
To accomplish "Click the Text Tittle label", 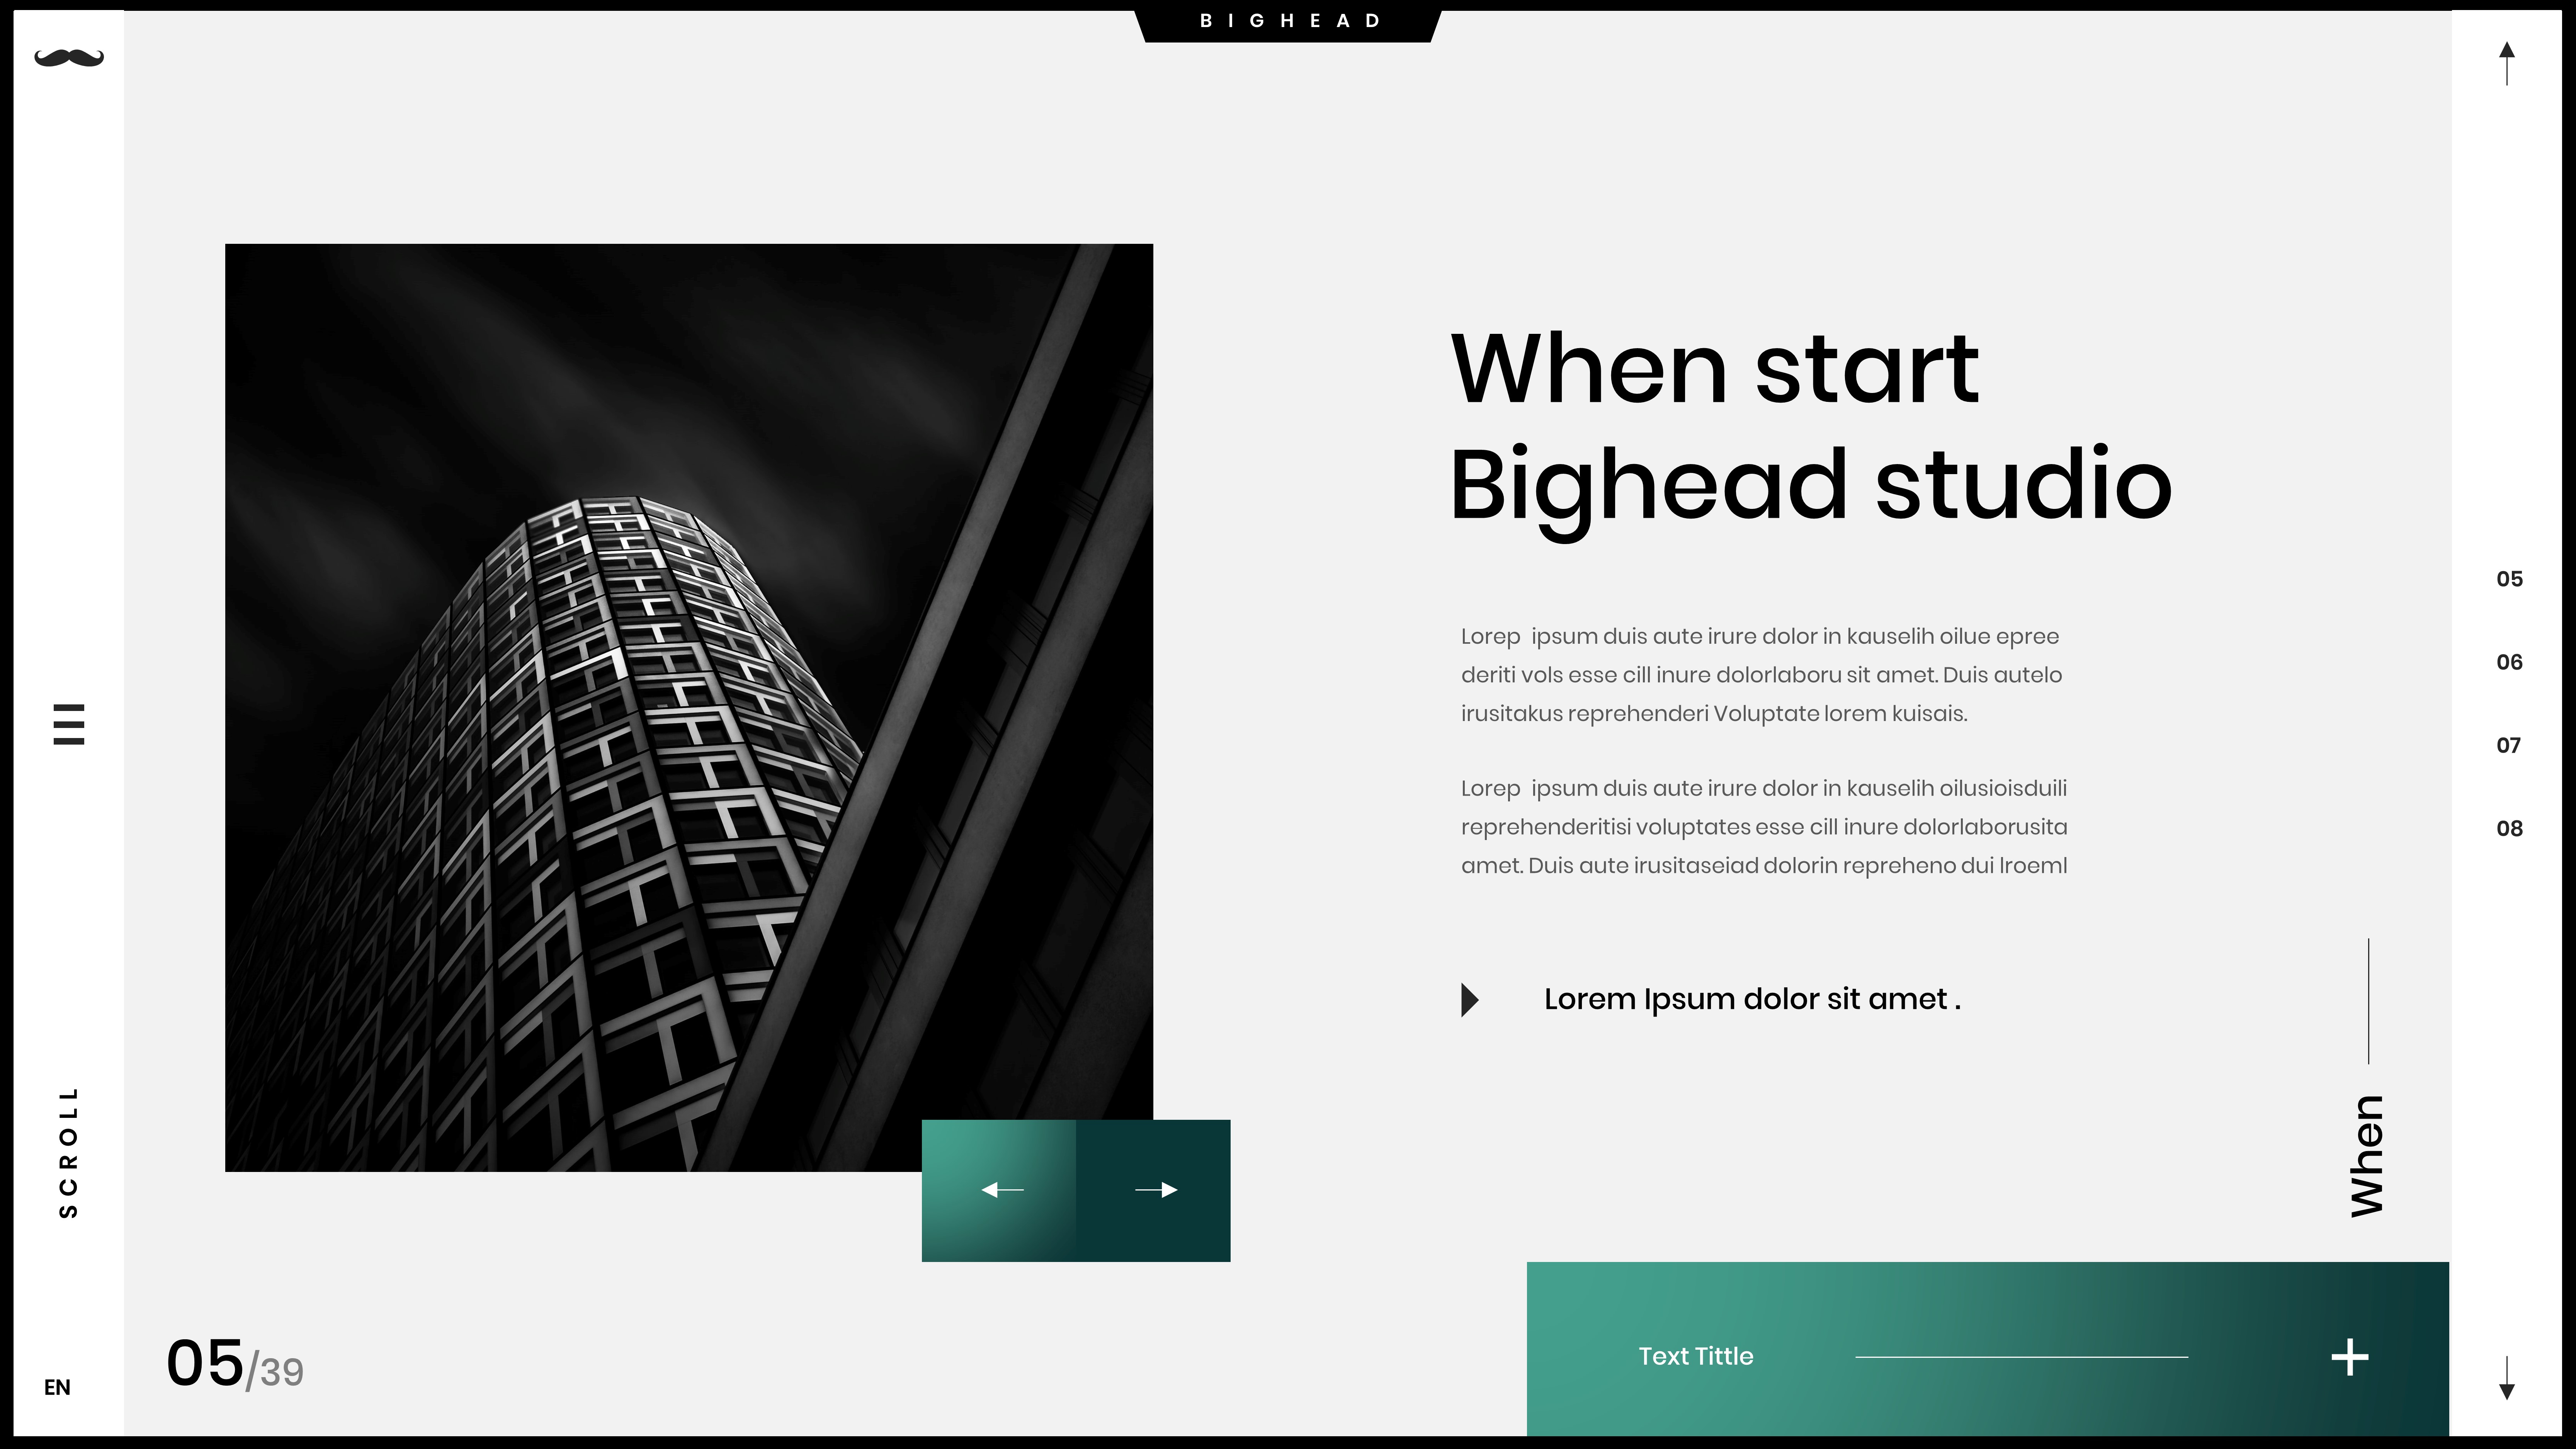I will 1695,1356.
